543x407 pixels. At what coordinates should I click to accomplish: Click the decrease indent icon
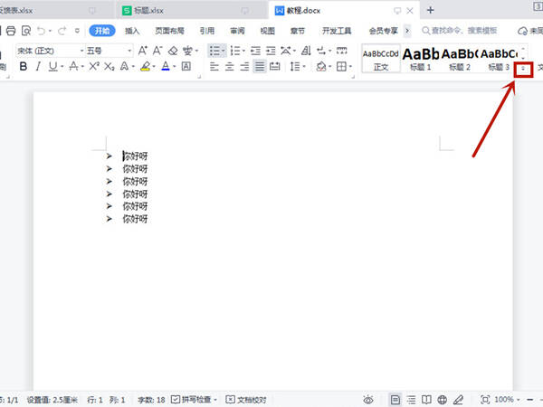[x=255, y=51]
